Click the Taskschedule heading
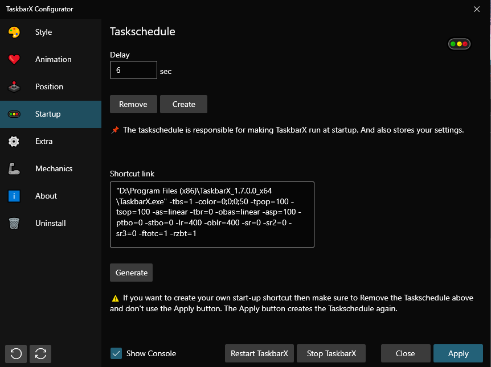 142,32
